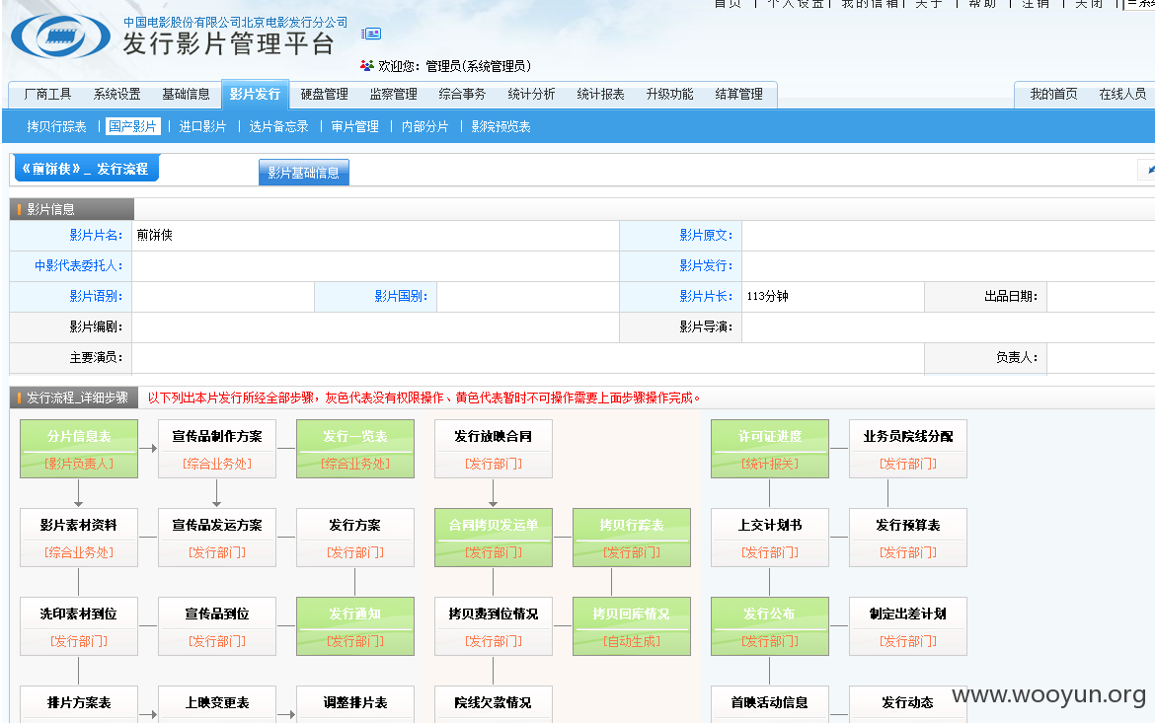The width and height of the screenshot is (1155, 723).
Task: Open the 结算管理 menu
Action: (738, 95)
